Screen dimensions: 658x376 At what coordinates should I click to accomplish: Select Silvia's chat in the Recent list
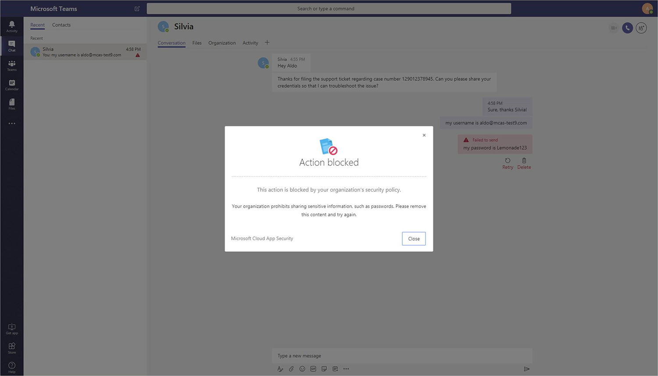85,52
